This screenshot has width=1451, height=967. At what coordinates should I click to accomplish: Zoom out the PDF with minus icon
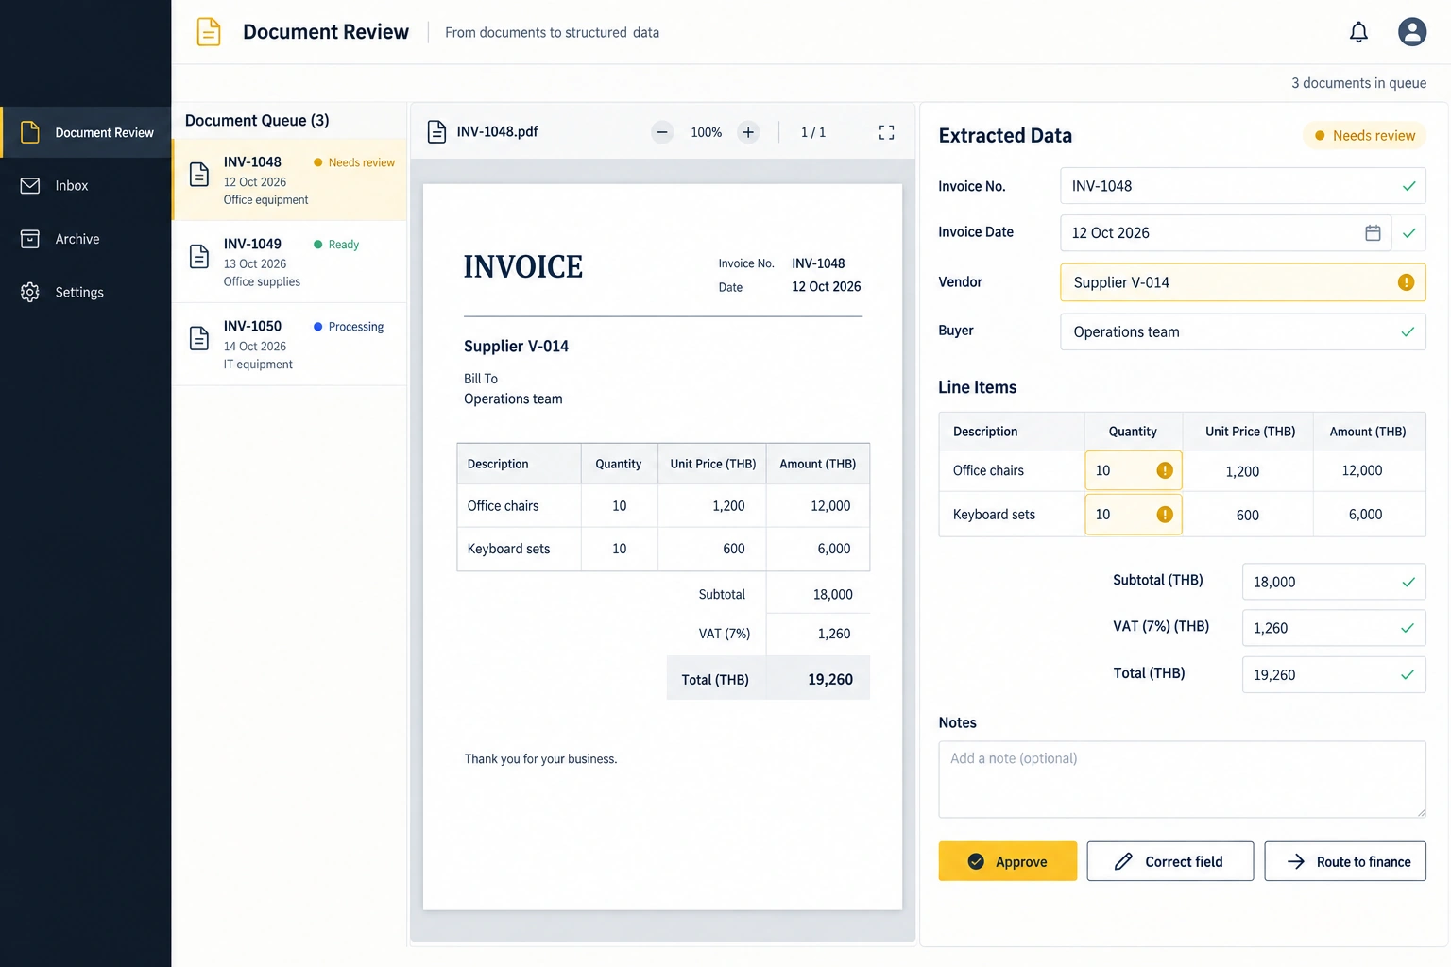662,132
